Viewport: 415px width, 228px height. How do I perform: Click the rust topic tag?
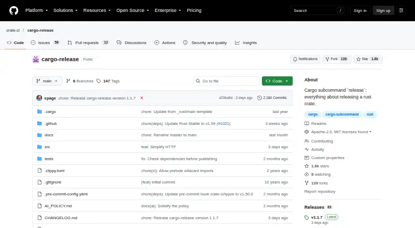tap(370, 115)
